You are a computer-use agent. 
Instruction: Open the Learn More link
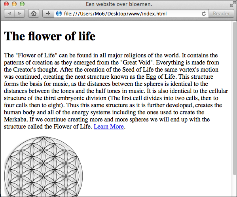[109, 127]
